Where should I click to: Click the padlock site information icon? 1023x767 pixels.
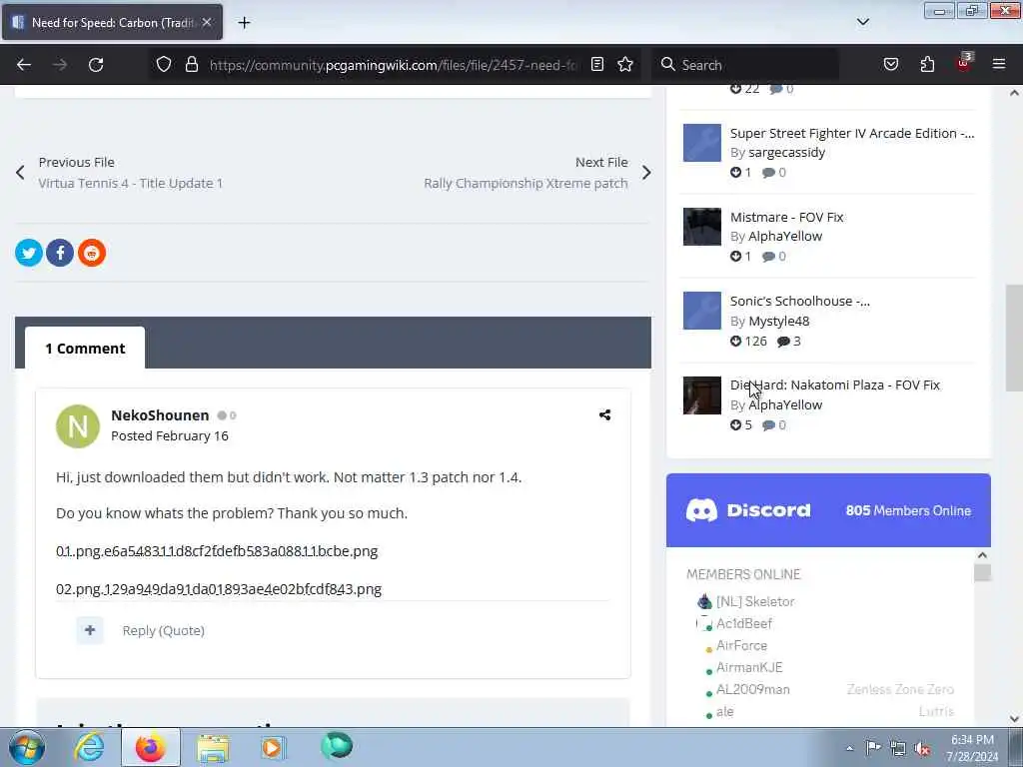click(x=191, y=64)
